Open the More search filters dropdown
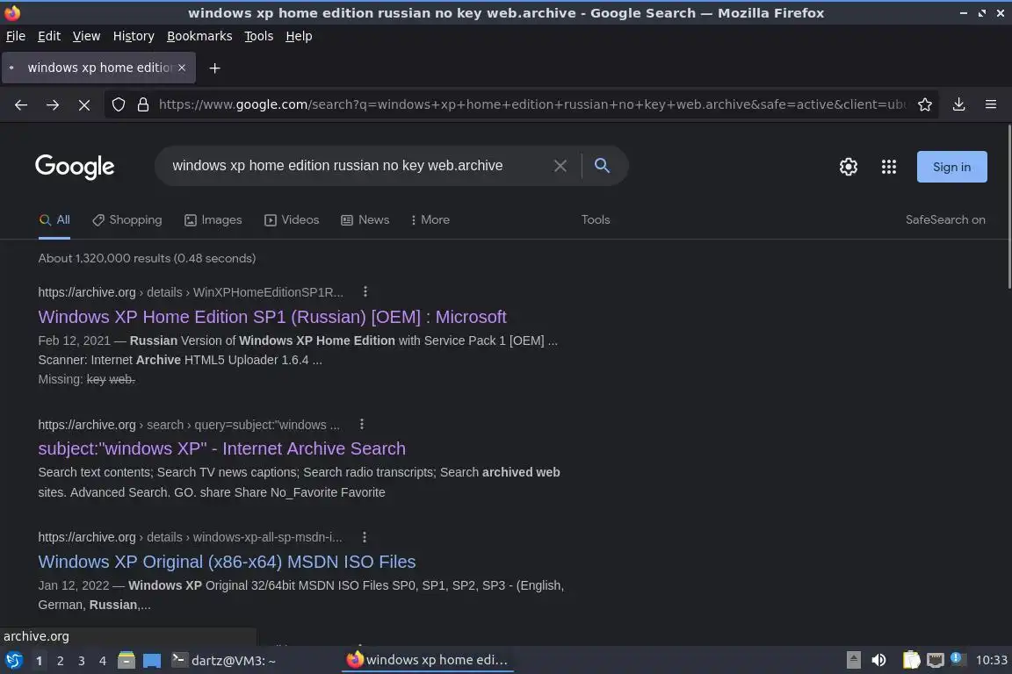This screenshot has height=674, width=1012. pos(430,220)
